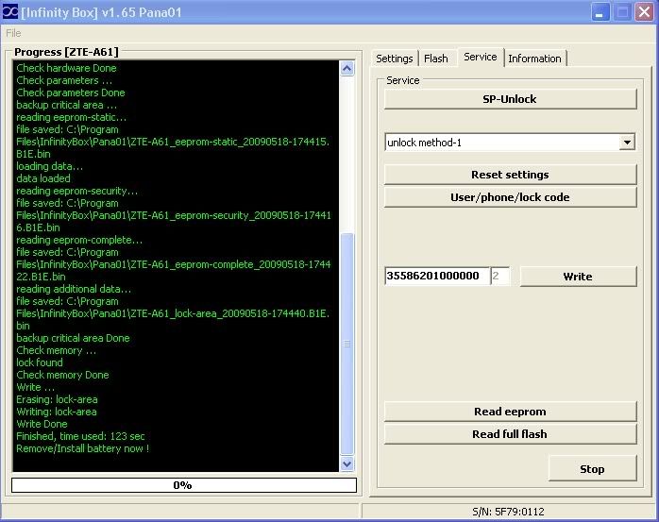Expand the unlock method-1 dropdown
The image size is (659, 522).
click(x=627, y=143)
